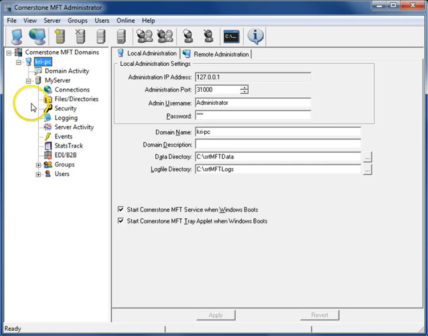Click the add user toolbar icon

[188, 37]
